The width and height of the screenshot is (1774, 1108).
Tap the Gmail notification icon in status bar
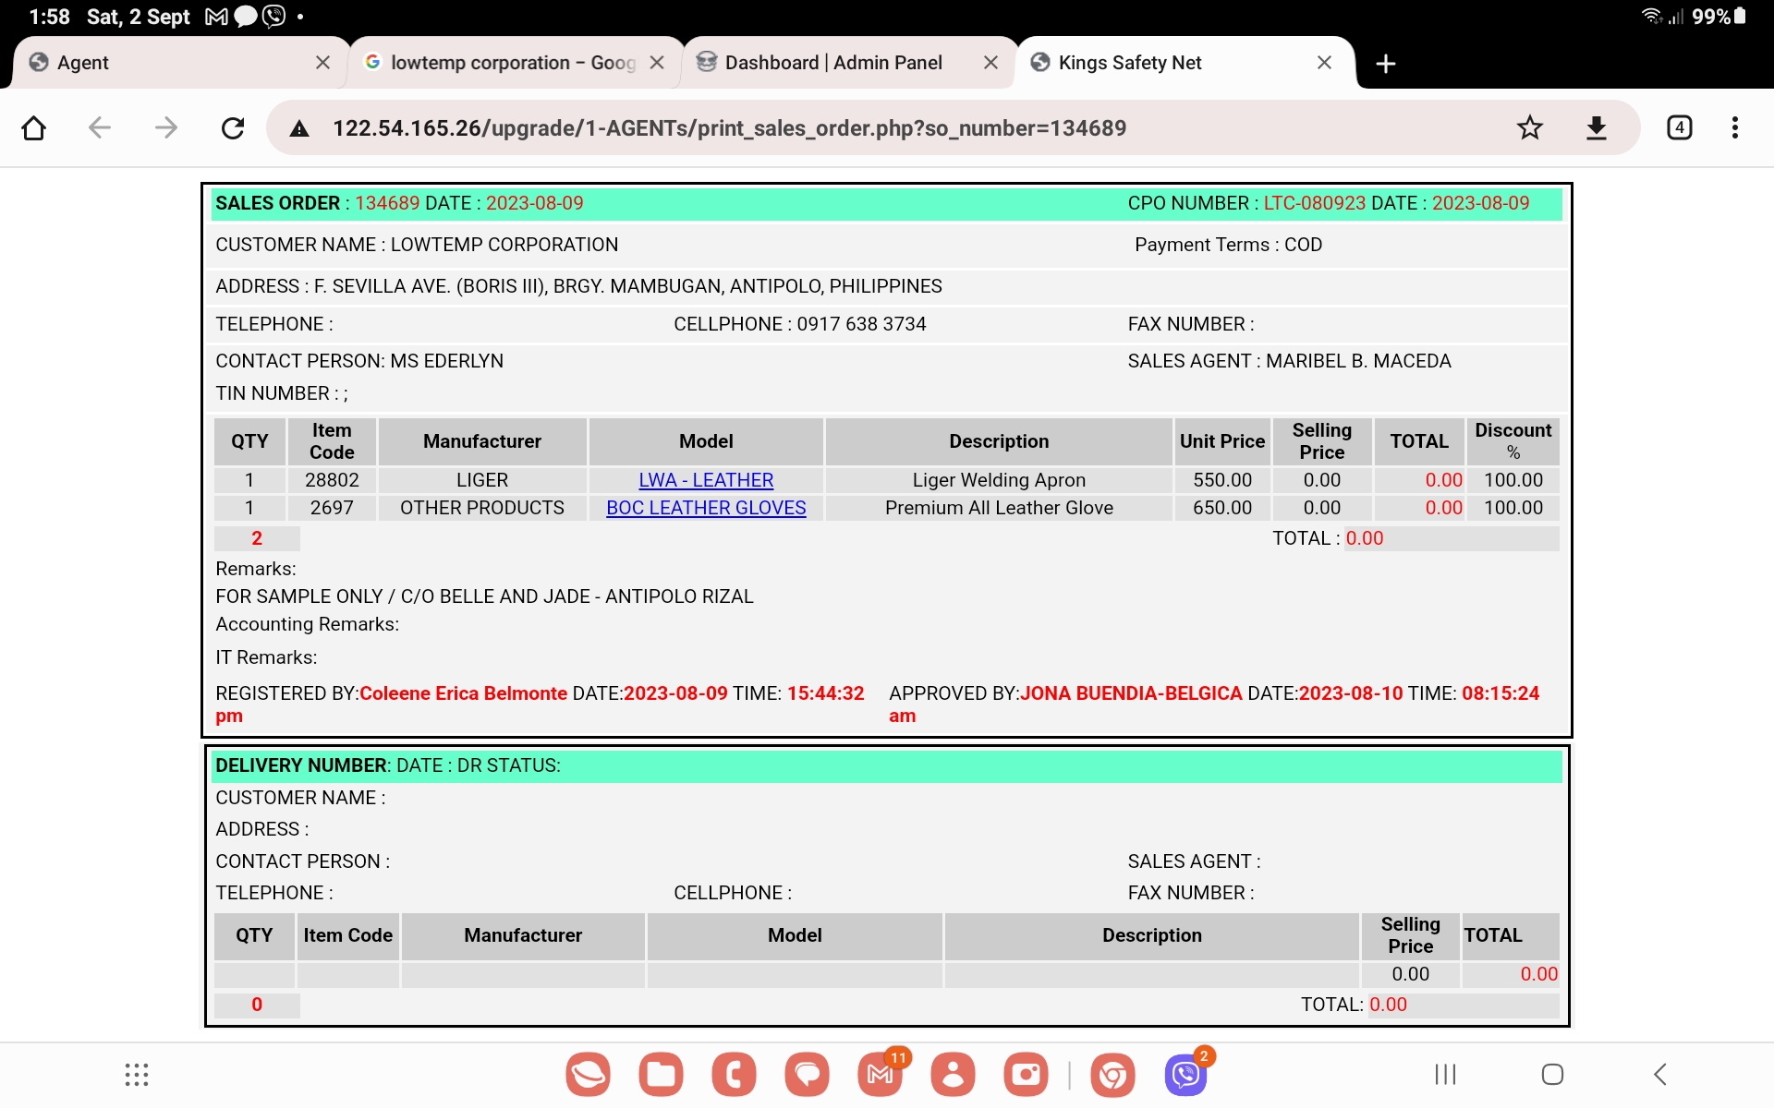[x=216, y=17]
